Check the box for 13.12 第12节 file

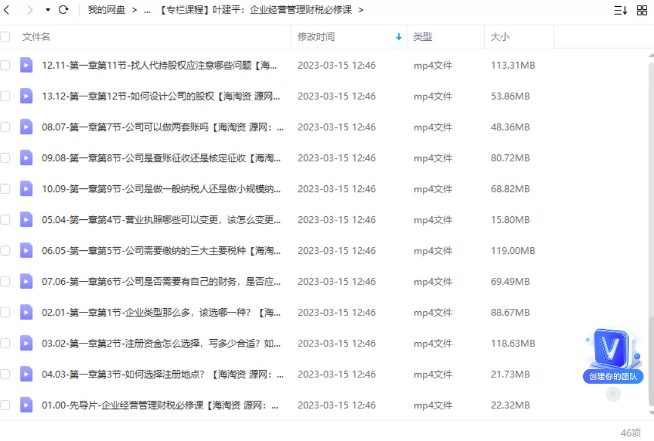click(5, 96)
